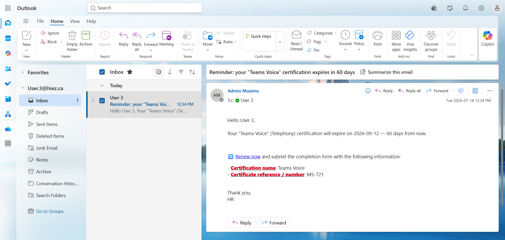This screenshot has height=240, width=505.
Task: Open the Help tab
Action: click(x=91, y=21)
